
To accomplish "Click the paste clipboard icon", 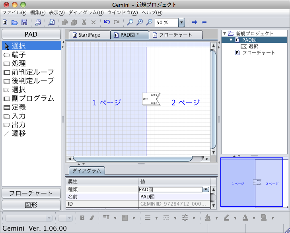I will (74, 22).
